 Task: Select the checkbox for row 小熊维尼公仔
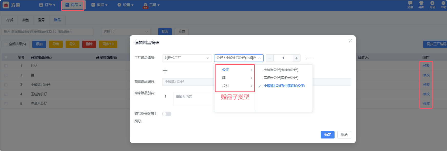click(6, 85)
